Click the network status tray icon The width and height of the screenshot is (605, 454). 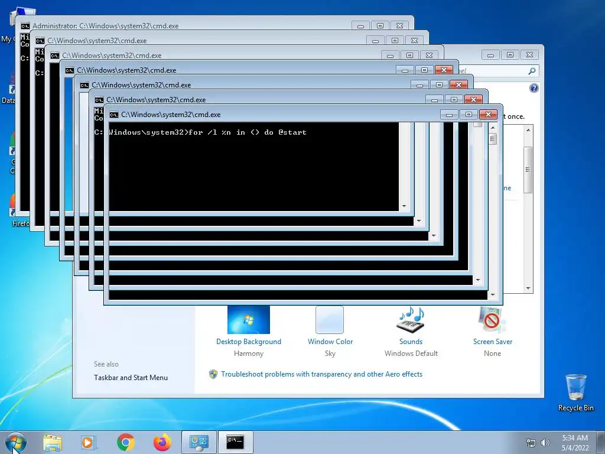pyautogui.click(x=531, y=443)
